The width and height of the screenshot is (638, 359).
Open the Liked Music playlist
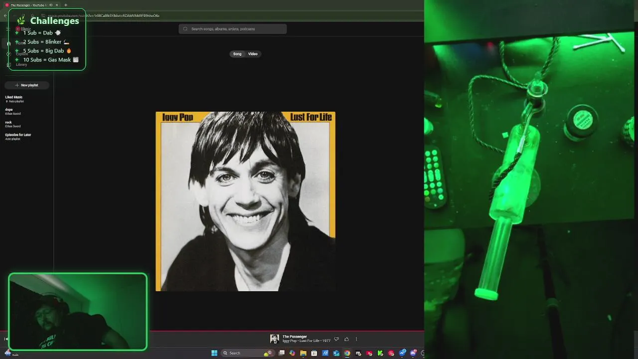click(x=14, y=99)
